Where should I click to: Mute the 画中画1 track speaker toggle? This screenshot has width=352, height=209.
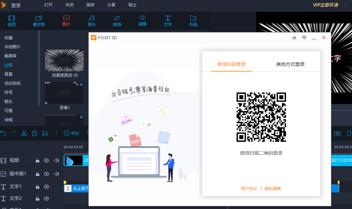tap(57, 174)
